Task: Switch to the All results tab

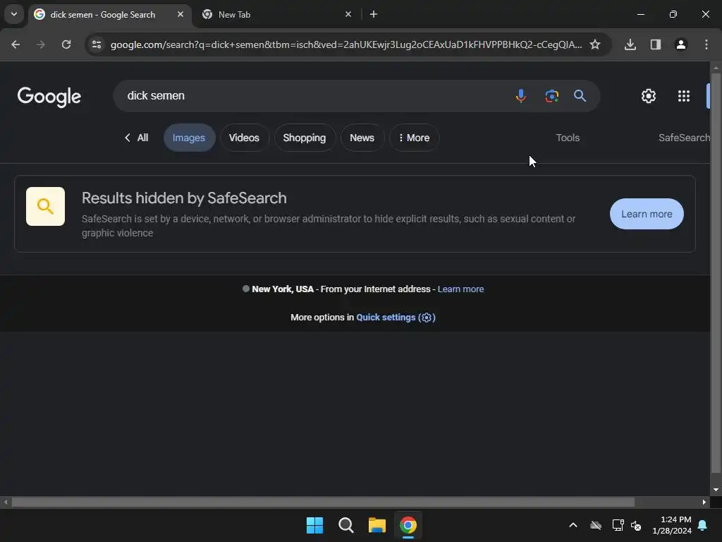Action: coord(136,138)
